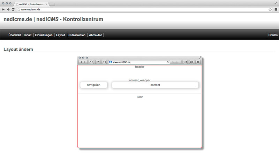
Task: Click the round icon at the preview toolbar's end
Action: point(198,62)
